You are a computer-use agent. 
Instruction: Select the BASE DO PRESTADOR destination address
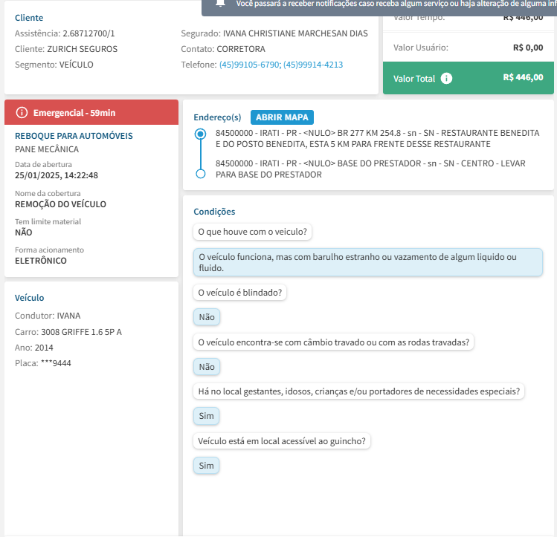tap(370, 169)
